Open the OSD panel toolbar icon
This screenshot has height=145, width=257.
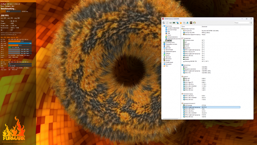tap(191, 23)
